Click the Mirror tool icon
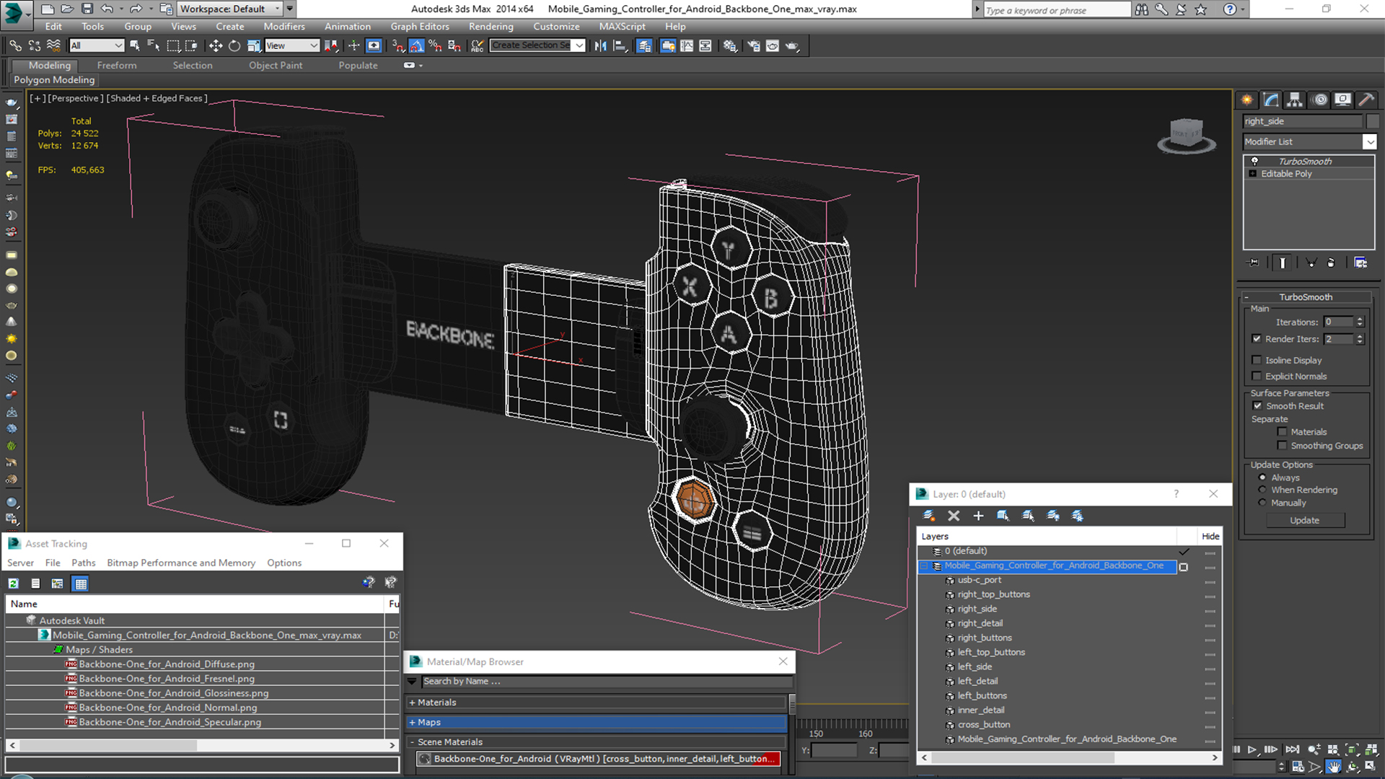 click(600, 45)
